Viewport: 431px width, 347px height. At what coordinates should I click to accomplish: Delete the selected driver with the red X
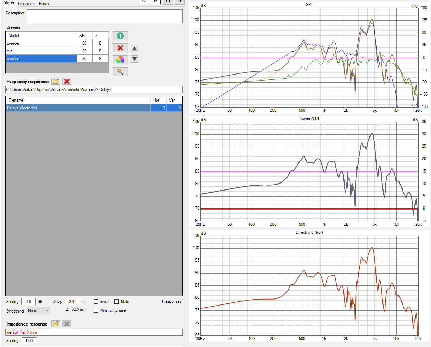pyautogui.click(x=120, y=48)
